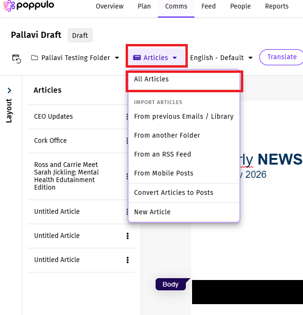
Task: Switch to the Reports tab
Action: tap(276, 6)
